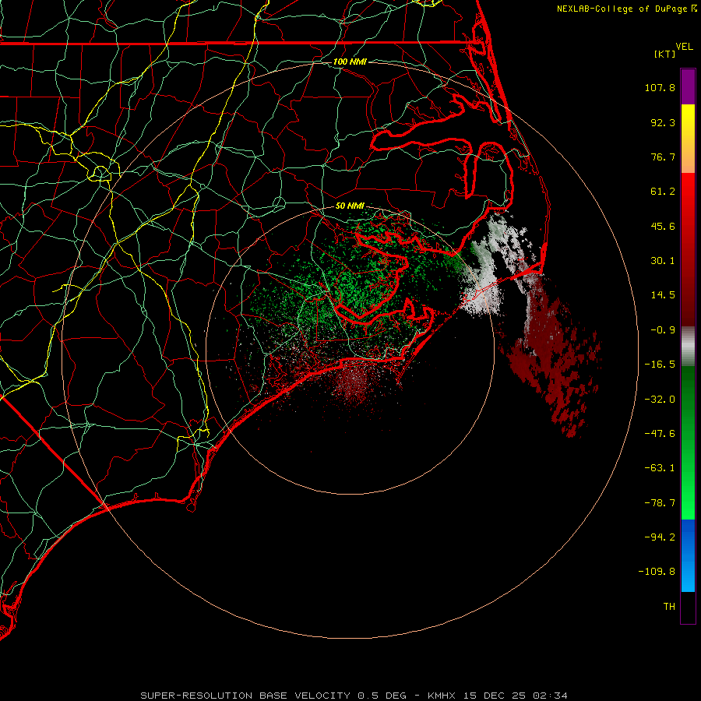Click the TH label on color scale
This screenshot has height=701, width=701.
coord(669,607)
